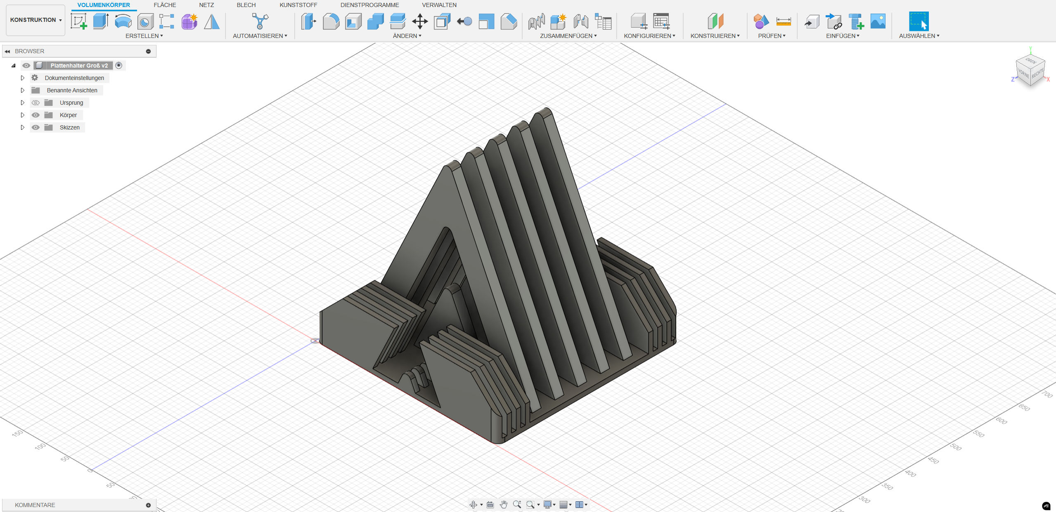This screenshot has height=512, width=1056.
Task: Hide the Körper folder
Action: click(x=36, y=115)
